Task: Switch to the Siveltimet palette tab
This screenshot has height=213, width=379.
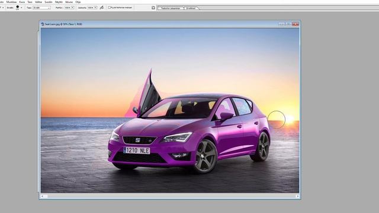Action: [191, 8]
